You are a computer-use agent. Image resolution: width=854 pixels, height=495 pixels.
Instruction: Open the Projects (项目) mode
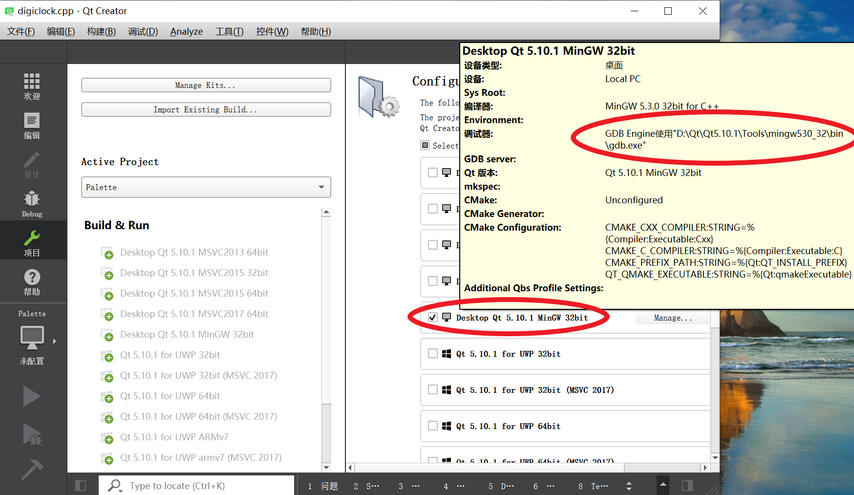[32, 242]
